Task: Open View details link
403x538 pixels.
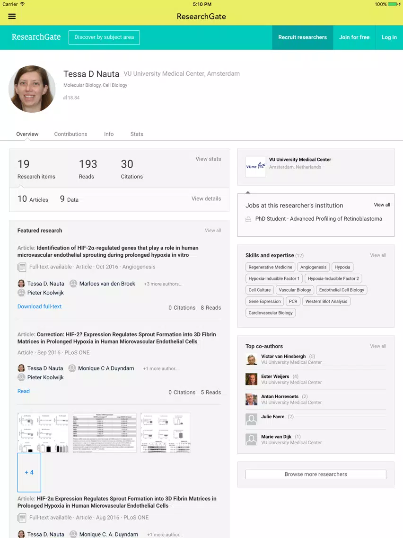Action: pos(206,198)
